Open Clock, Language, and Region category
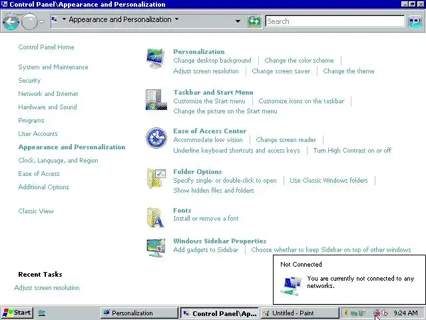Viewport: 426px width, 320px height. coord(58,161)
